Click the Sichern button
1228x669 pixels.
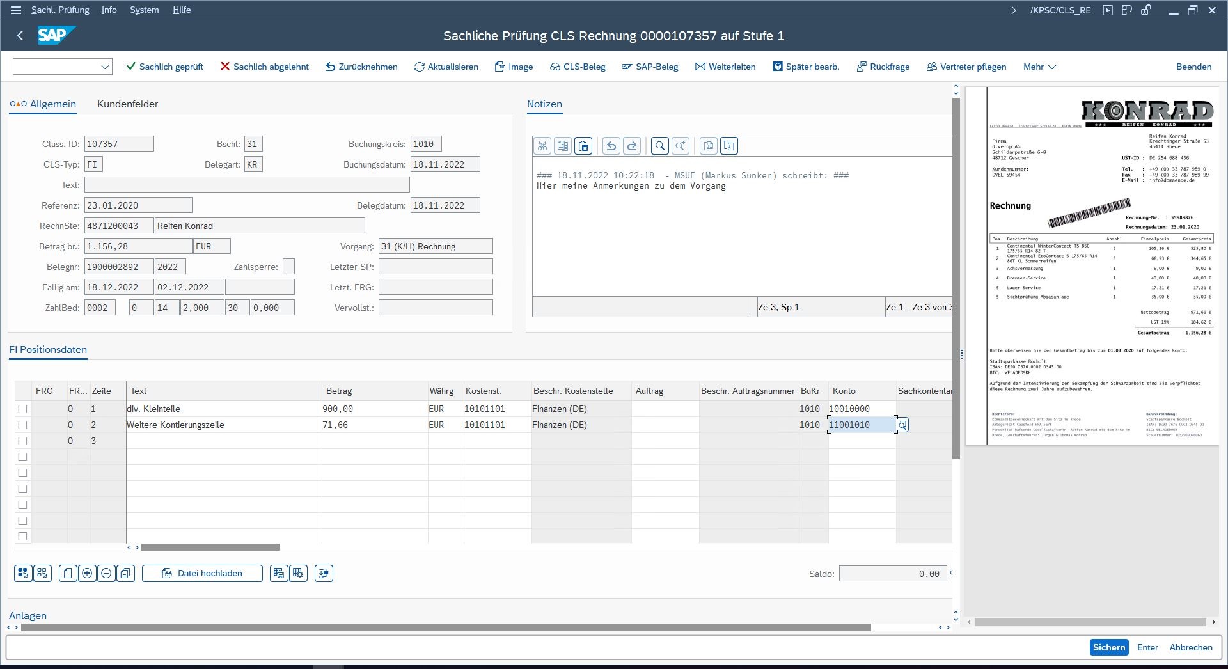1108,647
